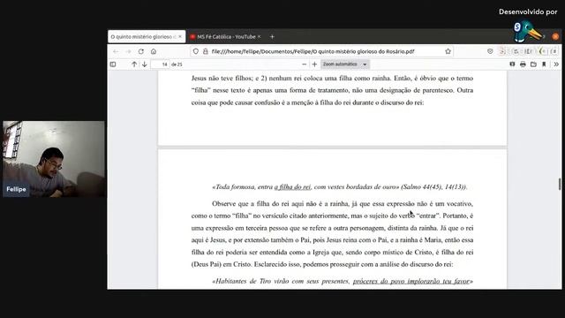Go to previous PDF page arrow
The image size is (565, 318).
tap(134, 64)
